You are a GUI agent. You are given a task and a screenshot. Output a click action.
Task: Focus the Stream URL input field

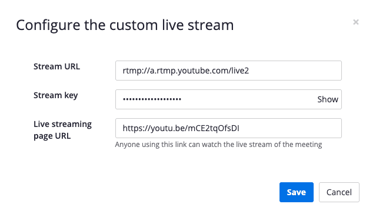click(x=228, y=71)
